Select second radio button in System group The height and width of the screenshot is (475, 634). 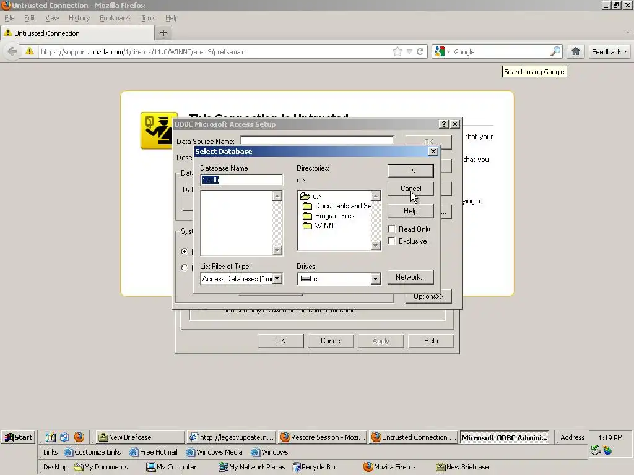coord(185,267)
